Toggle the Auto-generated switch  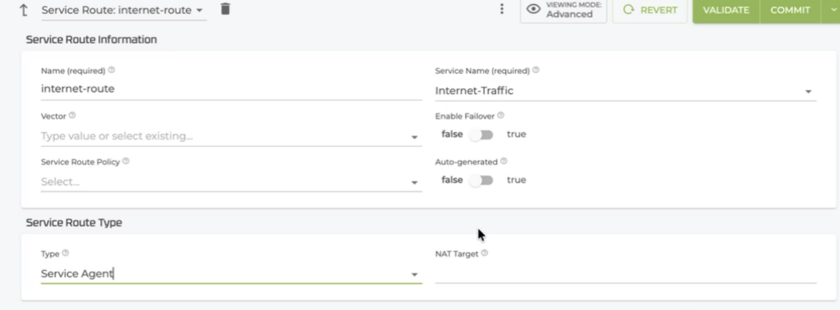[481, 180]
